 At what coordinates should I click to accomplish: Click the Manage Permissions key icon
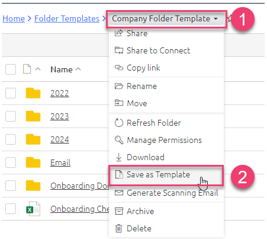tap(119, 140)
